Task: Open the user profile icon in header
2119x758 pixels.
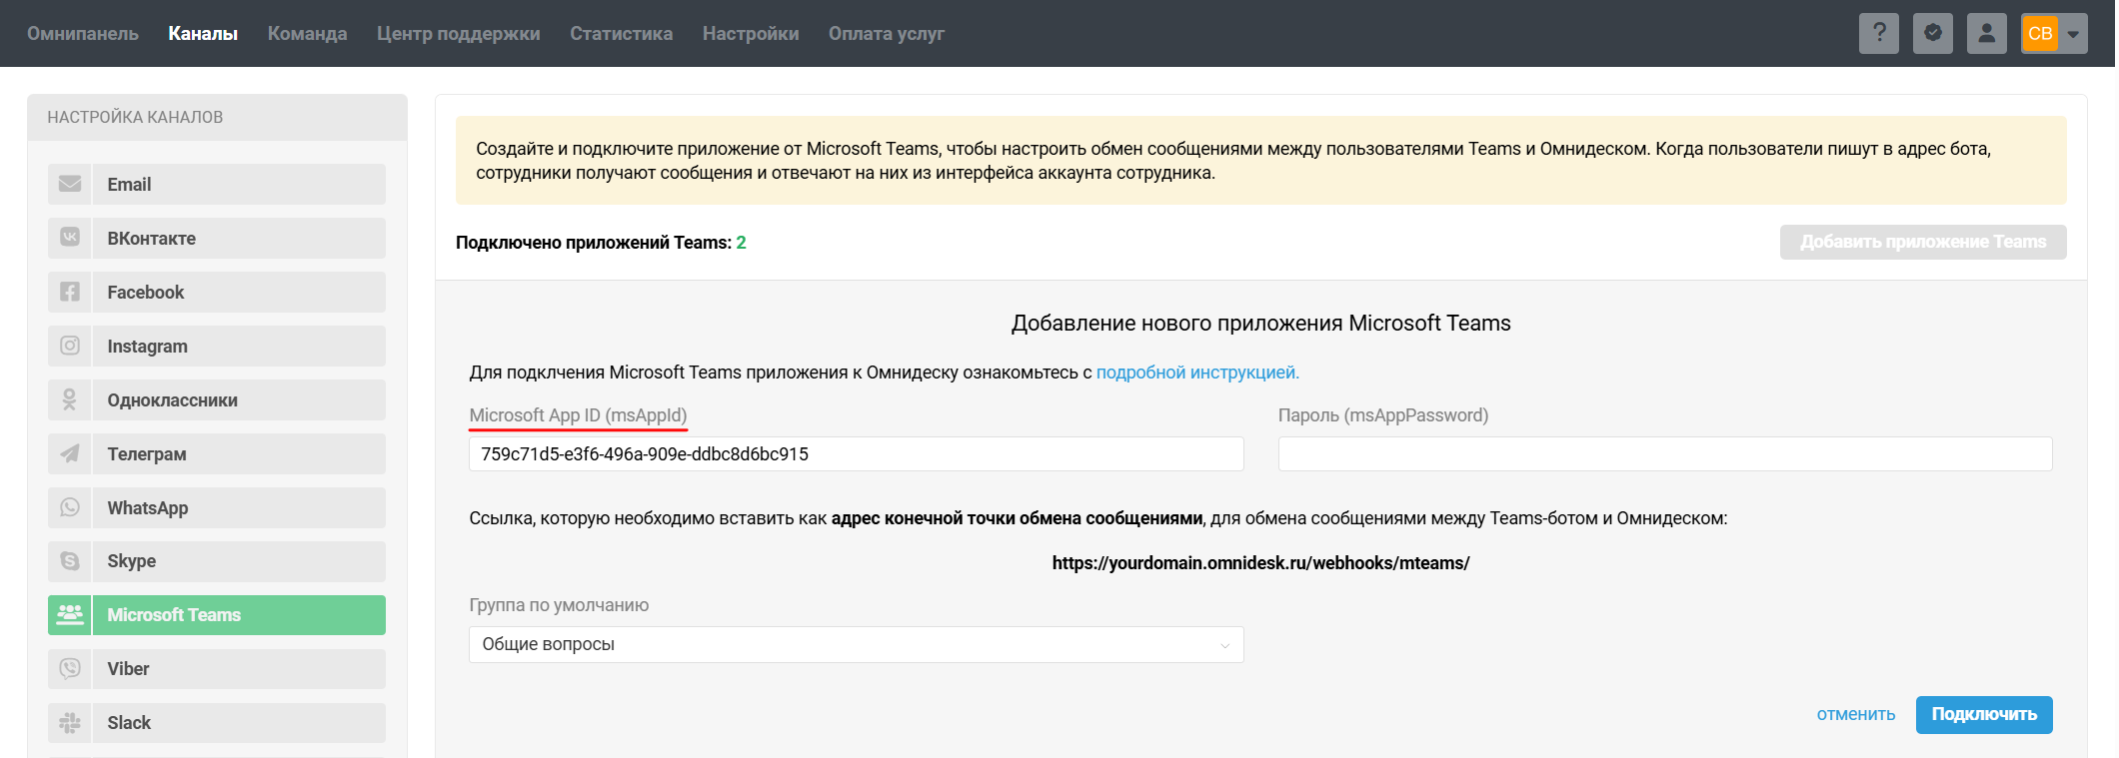Action: (x=1987, y=33)
